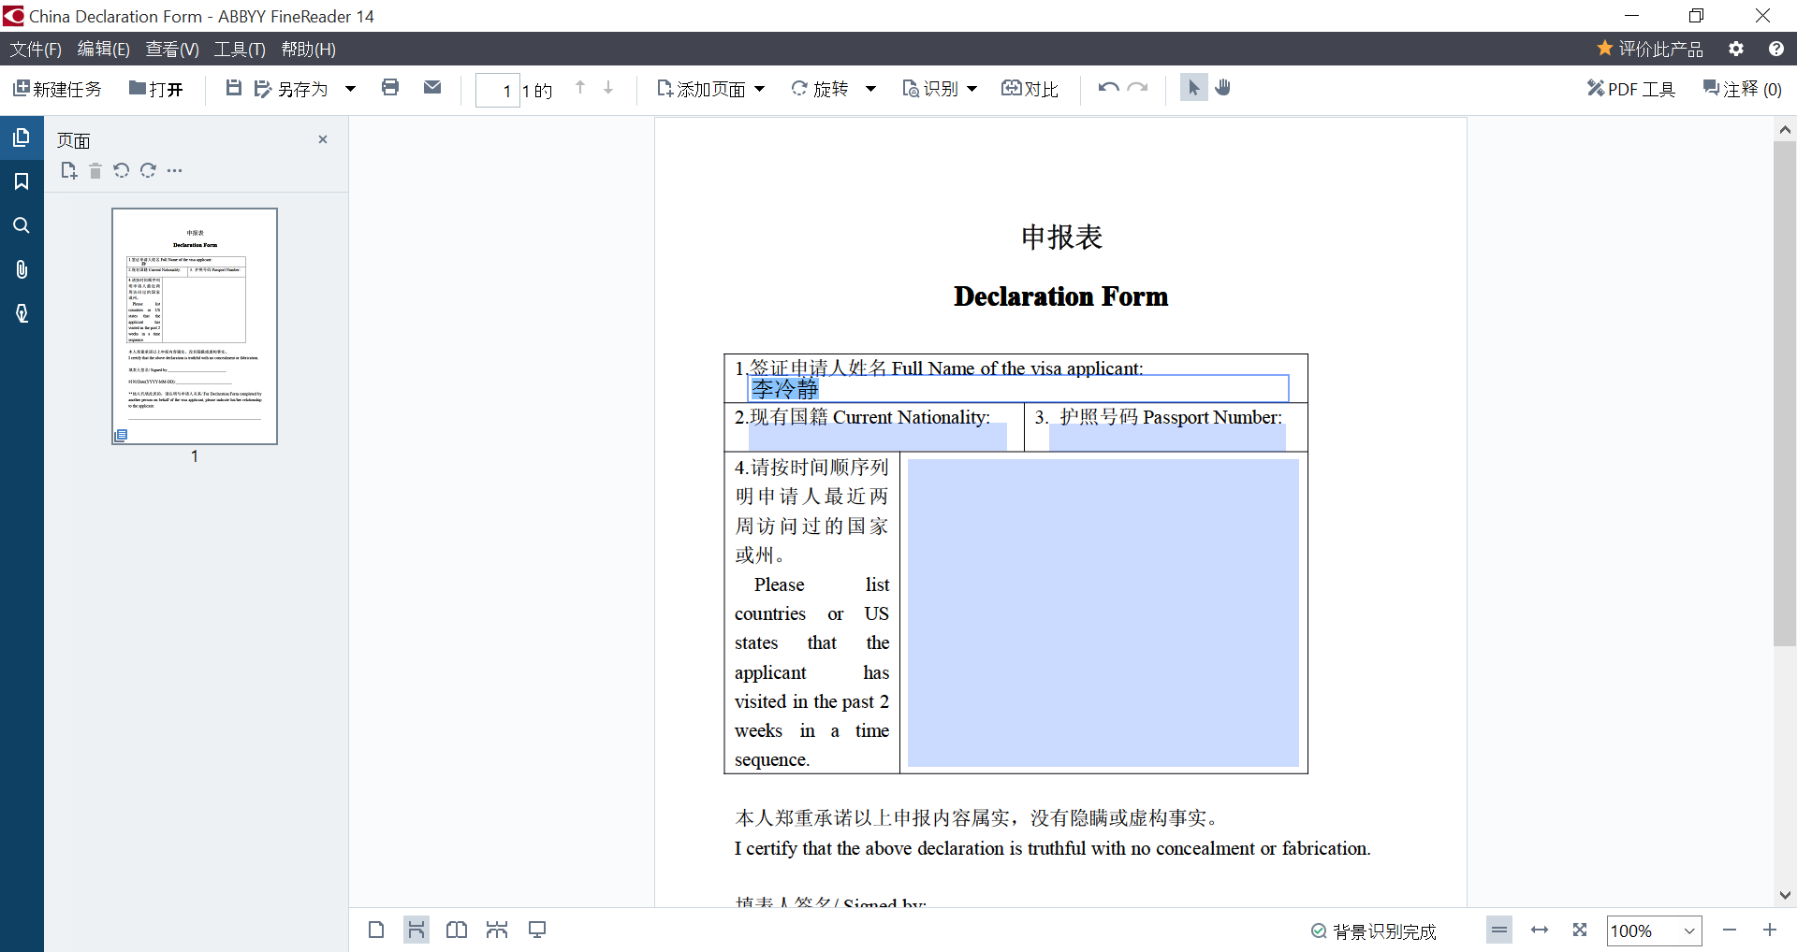Select page 1 thumbnail
The image size is (1797, 952).
(195, 326)
